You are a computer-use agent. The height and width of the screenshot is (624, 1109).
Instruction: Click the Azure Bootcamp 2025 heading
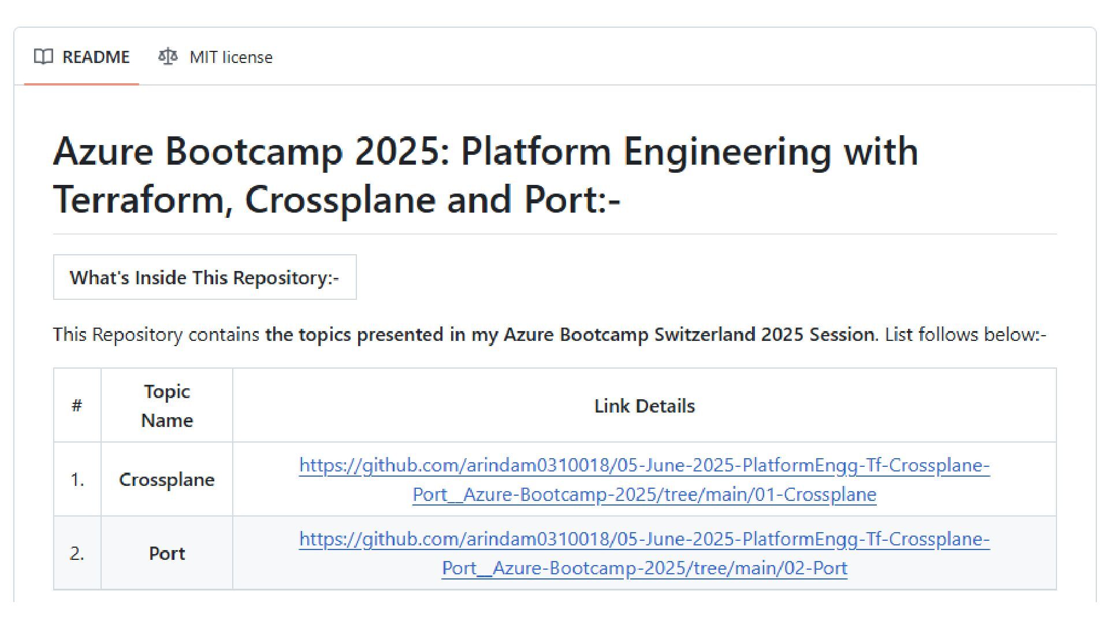pos(485,175)
